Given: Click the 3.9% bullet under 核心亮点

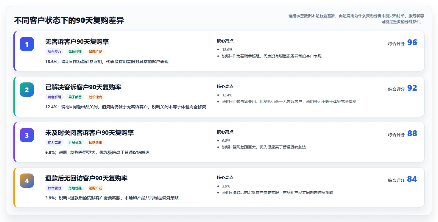Looking at the screenshot, I should pos(226,186).
